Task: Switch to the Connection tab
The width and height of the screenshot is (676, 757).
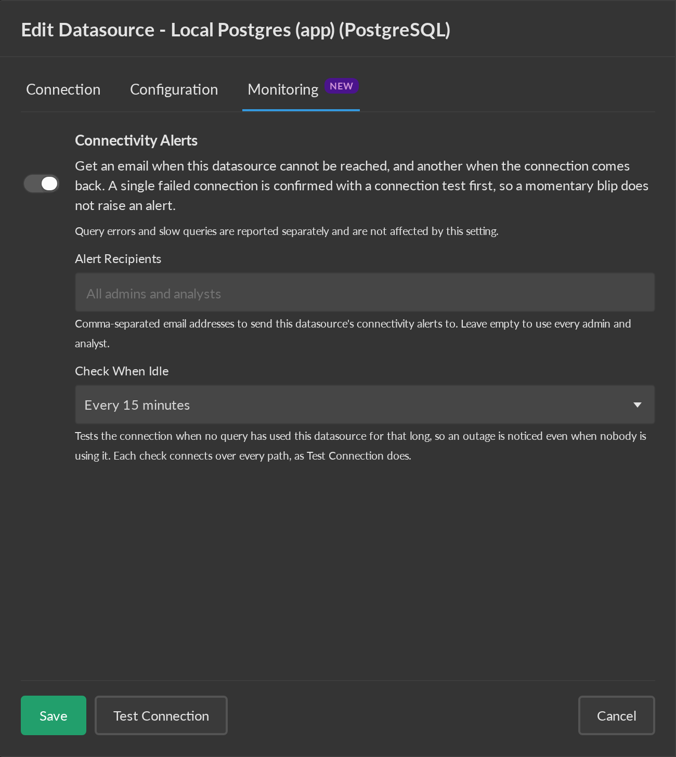Action: [x=63, y=89]
